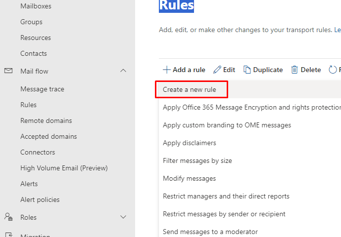Expand the Roles section chevron
This screenshot has height=237, width=341.
pos(123,217)
